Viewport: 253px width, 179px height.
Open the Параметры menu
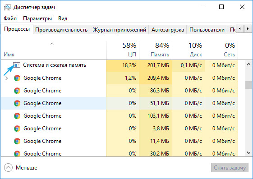(x=37, y=18)
